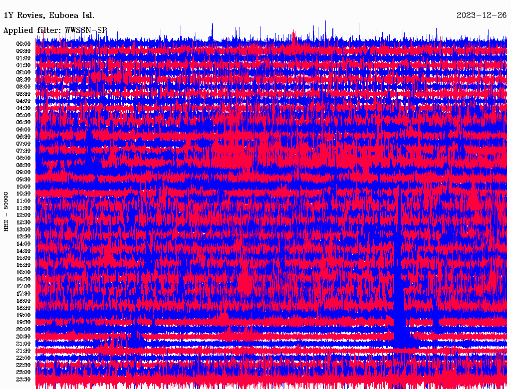Select the 00:00 time row label
This screenshot has height=389, width=511.
click(x=23, y=44)
